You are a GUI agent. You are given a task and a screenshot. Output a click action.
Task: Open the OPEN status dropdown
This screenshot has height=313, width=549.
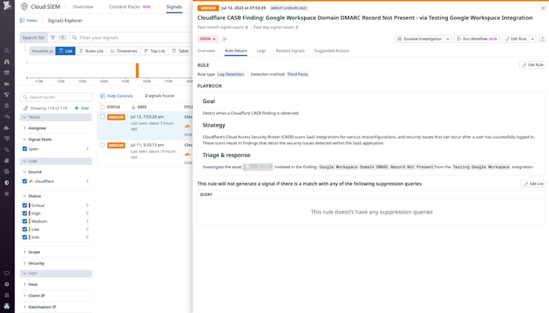tap(208, 39)
